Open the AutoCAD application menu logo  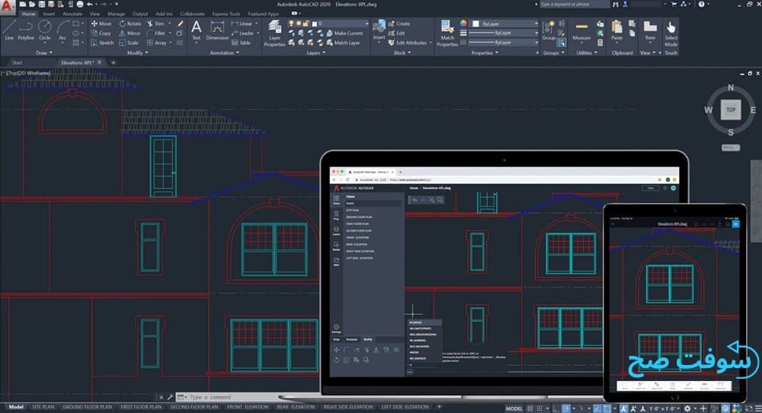coord(8,6)
